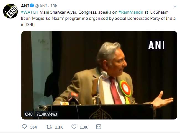This screenshot has height=133, width=180.
Task: Click the 1.1K retweets count
Action: pyautogui.click(x=59, y=127)
